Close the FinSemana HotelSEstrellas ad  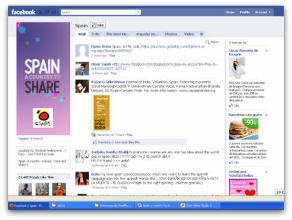coord(266,172)
